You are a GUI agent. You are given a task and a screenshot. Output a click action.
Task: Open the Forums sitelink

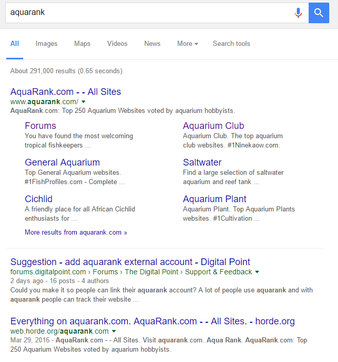[40, 126]
